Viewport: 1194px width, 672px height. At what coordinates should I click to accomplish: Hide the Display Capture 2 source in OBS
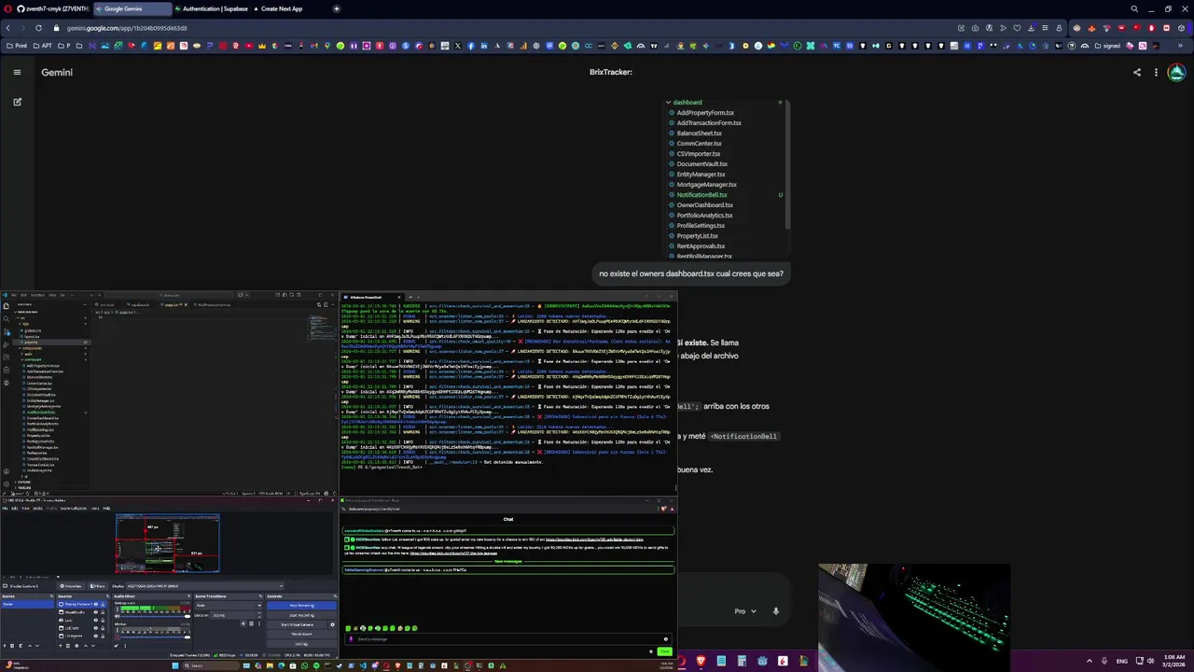pyautogui.click(x=96, y=604)
